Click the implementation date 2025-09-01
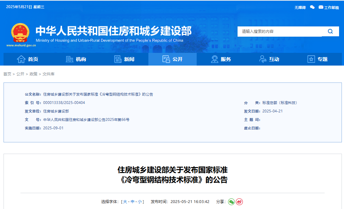The height and width of the screenshot is (209, 344). tap(53, 128)
